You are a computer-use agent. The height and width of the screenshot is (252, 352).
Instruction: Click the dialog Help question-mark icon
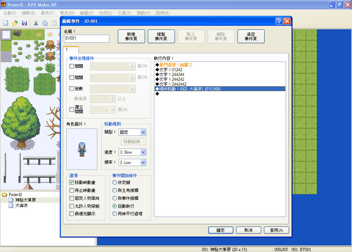279,21
